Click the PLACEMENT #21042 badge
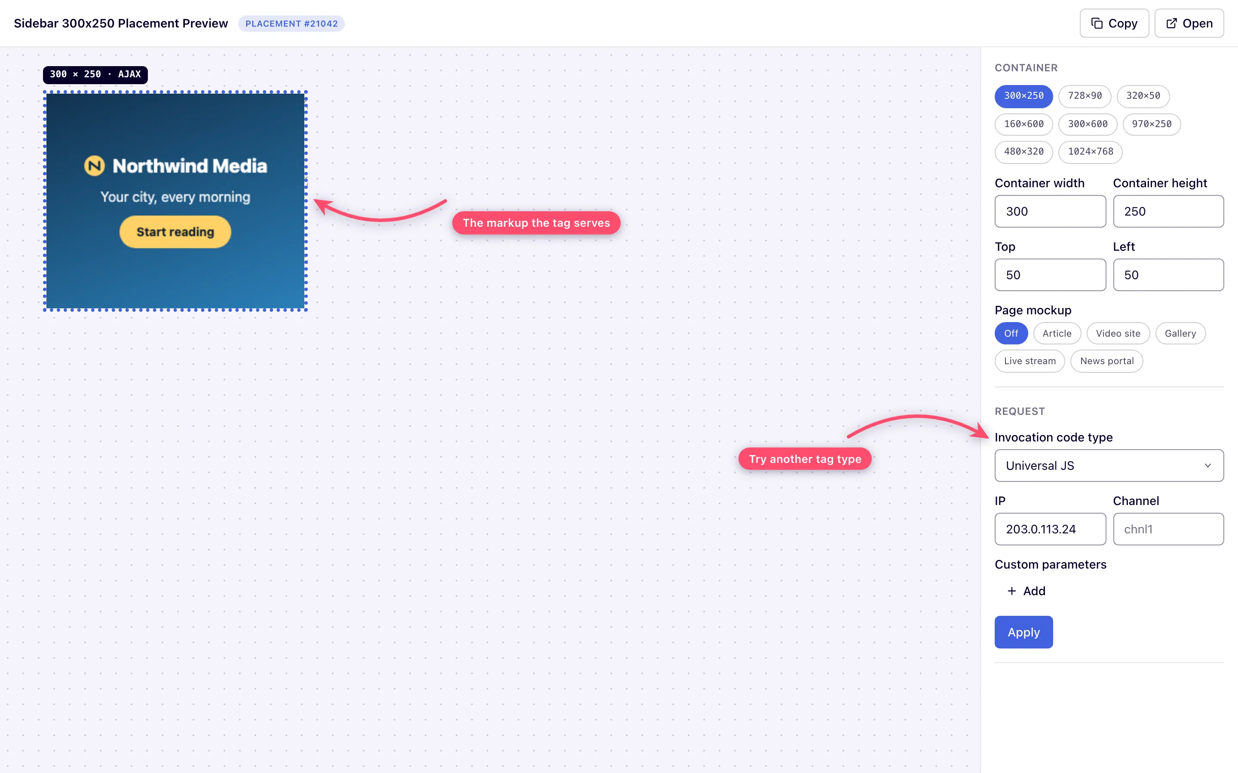1238x773 pixels. (291, 24)
